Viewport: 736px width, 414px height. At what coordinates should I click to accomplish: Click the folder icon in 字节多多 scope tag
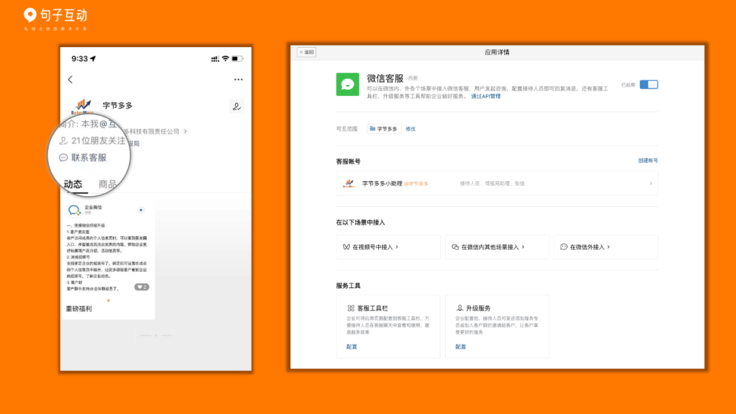click(372, 129)
